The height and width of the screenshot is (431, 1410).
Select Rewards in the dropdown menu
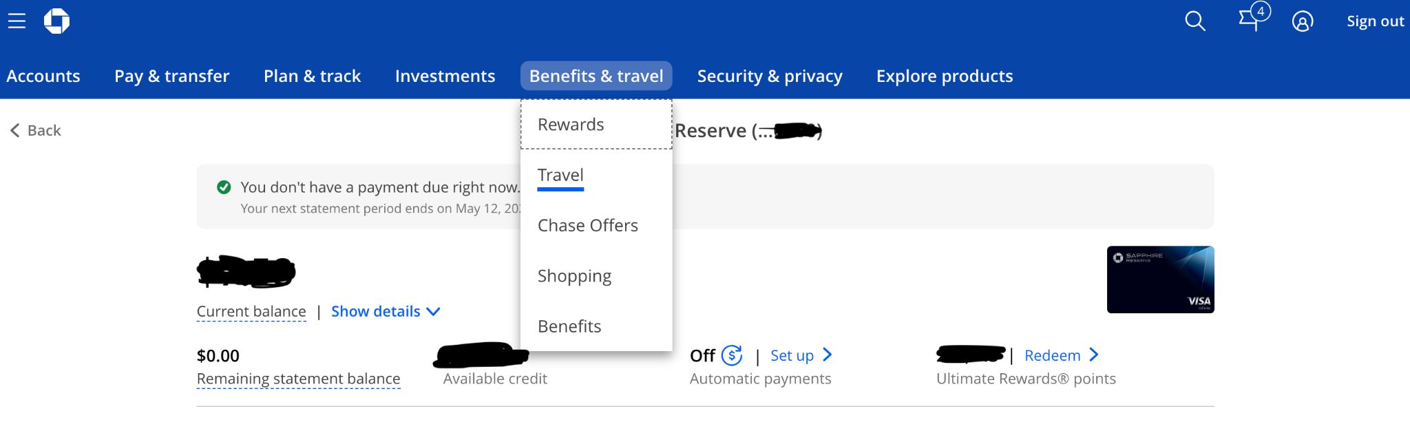571,125
